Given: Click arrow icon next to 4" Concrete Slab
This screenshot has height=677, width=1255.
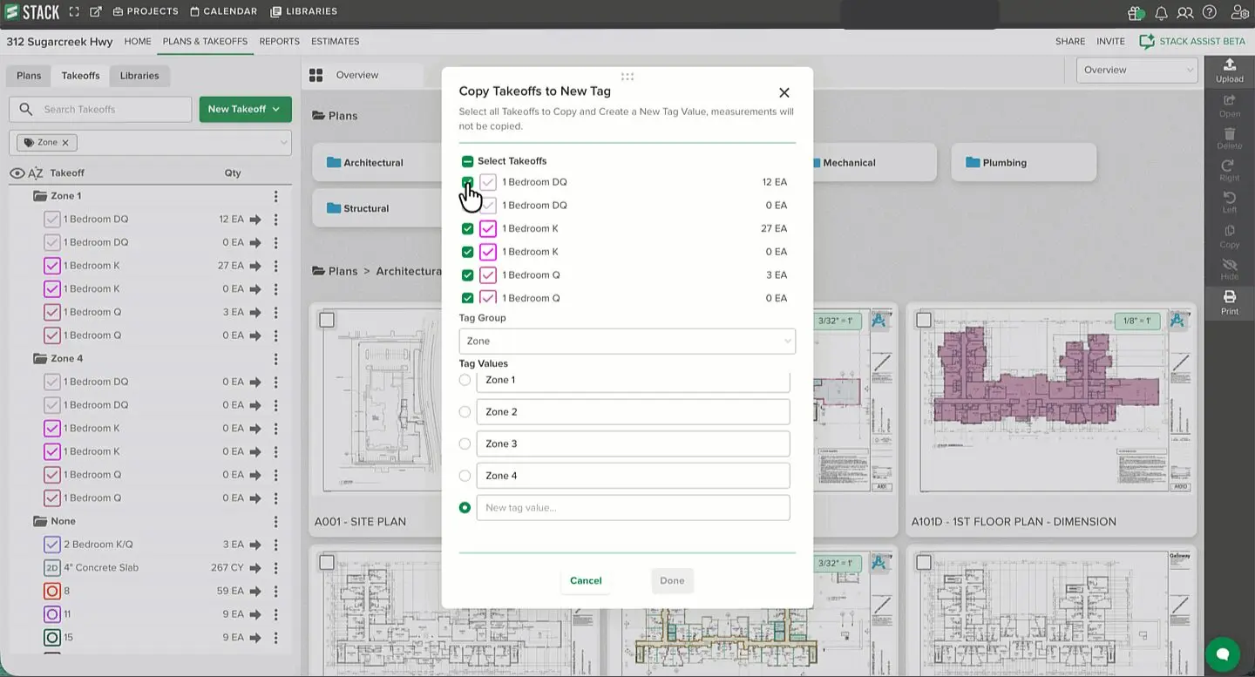Looking at the screenshot, I should 255,568.
